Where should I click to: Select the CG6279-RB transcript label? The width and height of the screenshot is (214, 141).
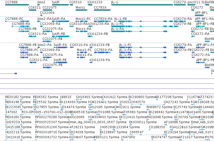pos(183,24)
